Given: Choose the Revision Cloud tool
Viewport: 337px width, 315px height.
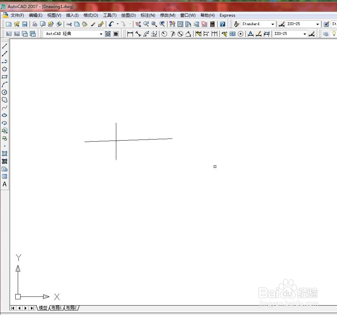Looking at the screenshot, I should [x=5, y=100].
